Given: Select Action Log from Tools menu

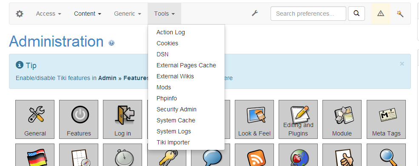Looking at the screenshot, I should click(x=186, y=32).
